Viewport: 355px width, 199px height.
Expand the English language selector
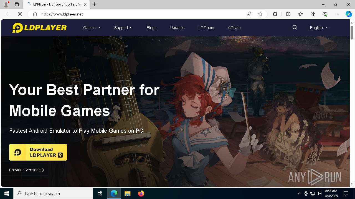tap(319, 28)
